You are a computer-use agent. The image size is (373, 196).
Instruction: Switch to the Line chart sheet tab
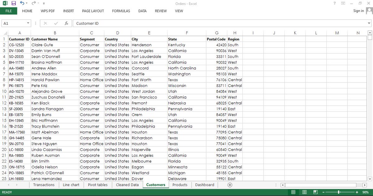pyautogui.click(x=71, y=185)
